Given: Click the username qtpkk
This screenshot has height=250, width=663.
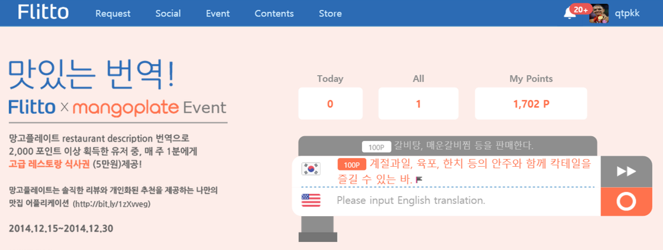Looking at the screenshot, I should [627, 14].
